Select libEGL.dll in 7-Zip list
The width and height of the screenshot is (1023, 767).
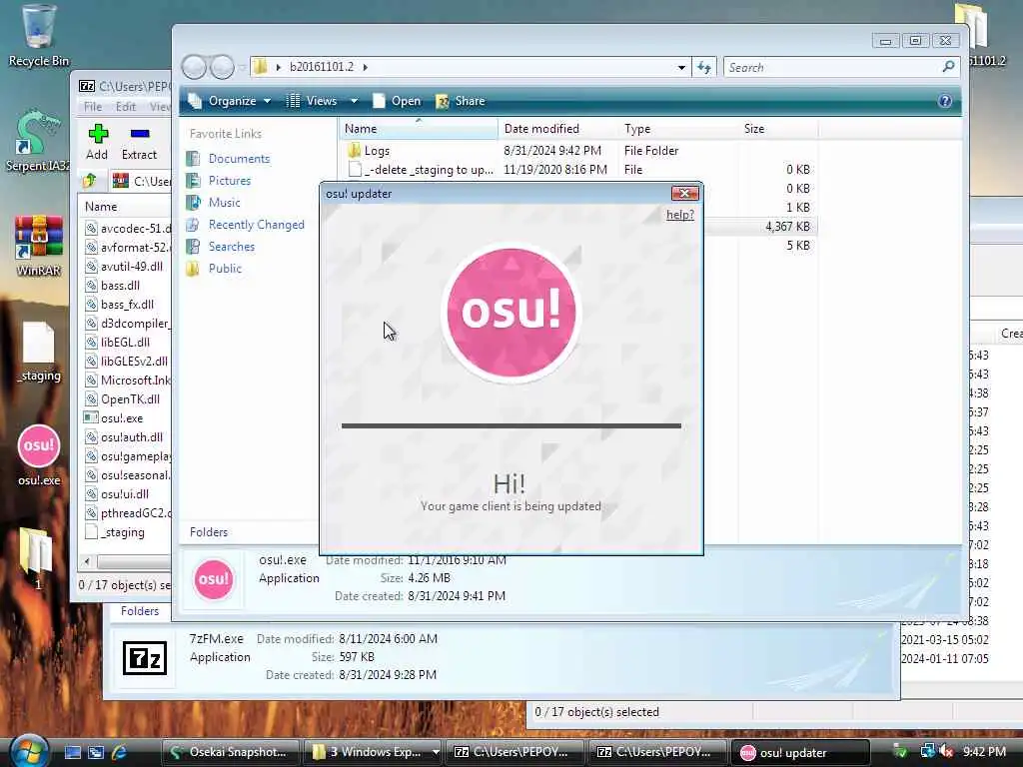[x=125, y=343]
